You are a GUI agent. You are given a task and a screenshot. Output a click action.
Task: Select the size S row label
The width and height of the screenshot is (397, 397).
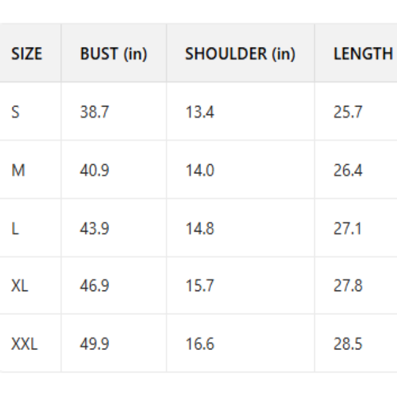[15, 112]
